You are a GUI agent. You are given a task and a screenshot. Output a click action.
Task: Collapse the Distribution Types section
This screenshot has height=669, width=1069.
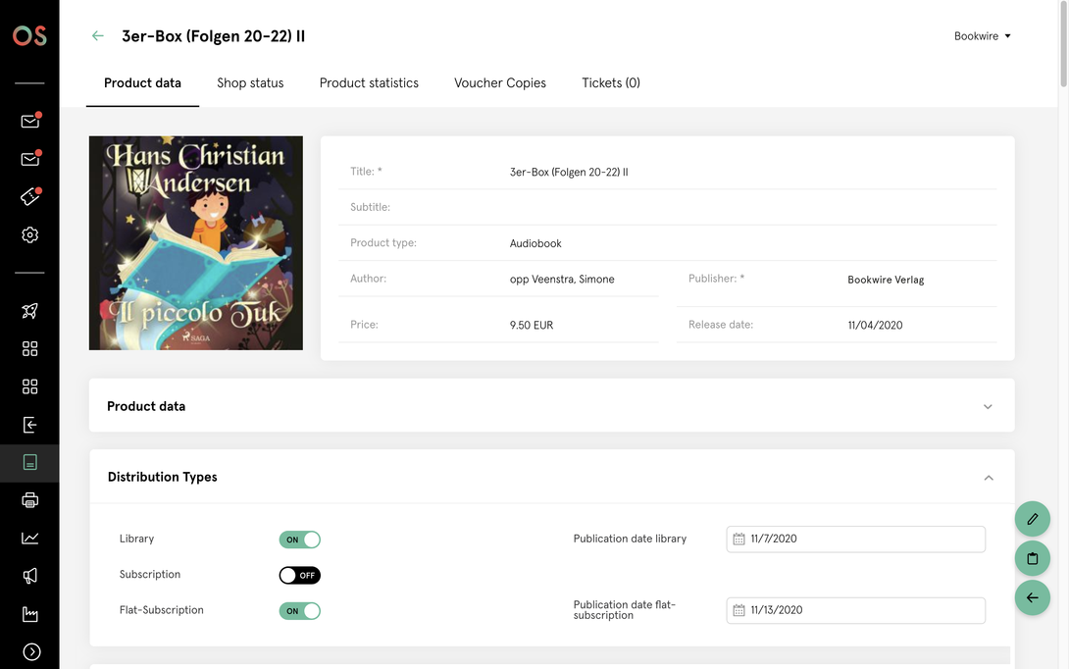click(988, 478)
